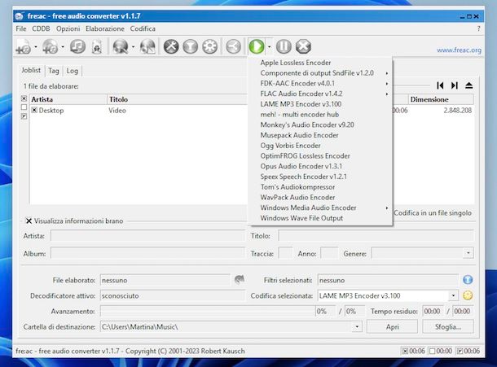This screenshot has height=367, width=497.
Task: Sort by the Artista column header
Action: [x=68, y=99]
